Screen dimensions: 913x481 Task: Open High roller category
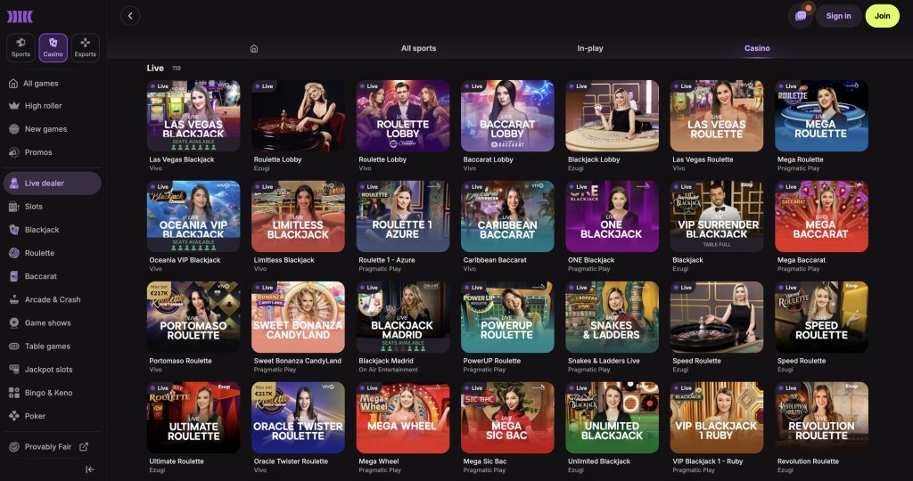pos(51,106)
